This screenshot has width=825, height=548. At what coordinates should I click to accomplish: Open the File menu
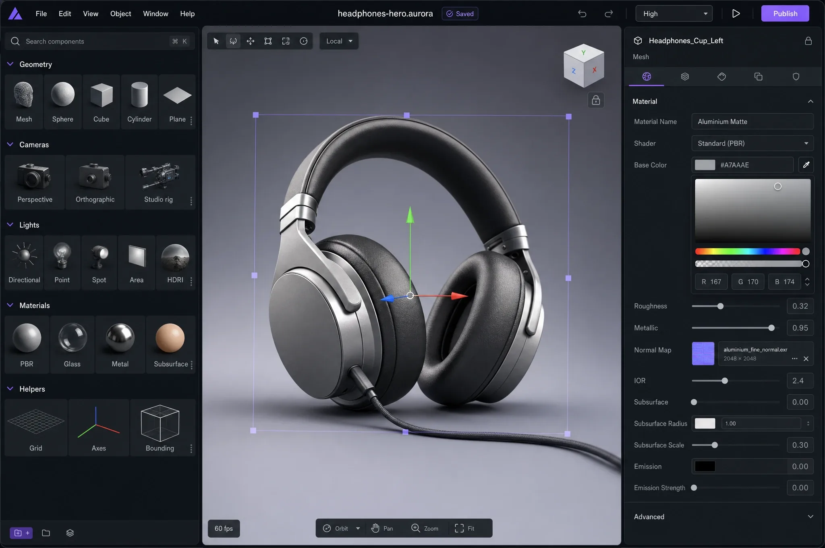[x=41, y=14]
